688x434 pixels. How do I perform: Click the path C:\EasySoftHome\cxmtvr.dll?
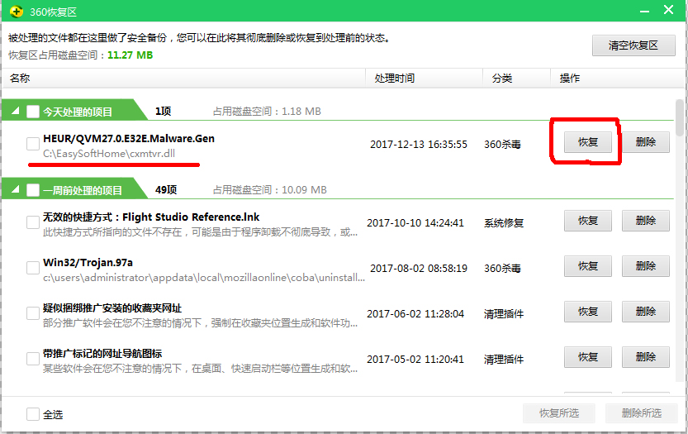pos(109,153)
